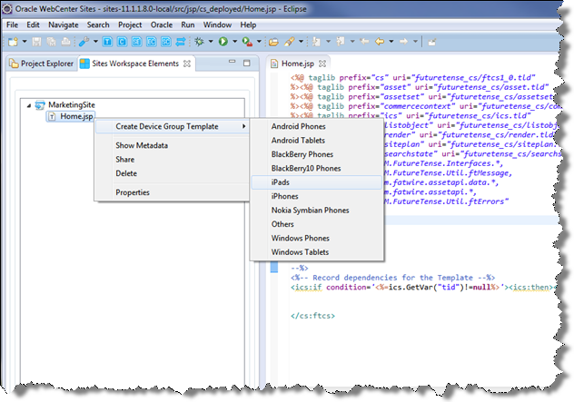Click the Run External Tools icon
Image resolution: width=574 pixels, height=402 pixels.
tap(247, 42)
